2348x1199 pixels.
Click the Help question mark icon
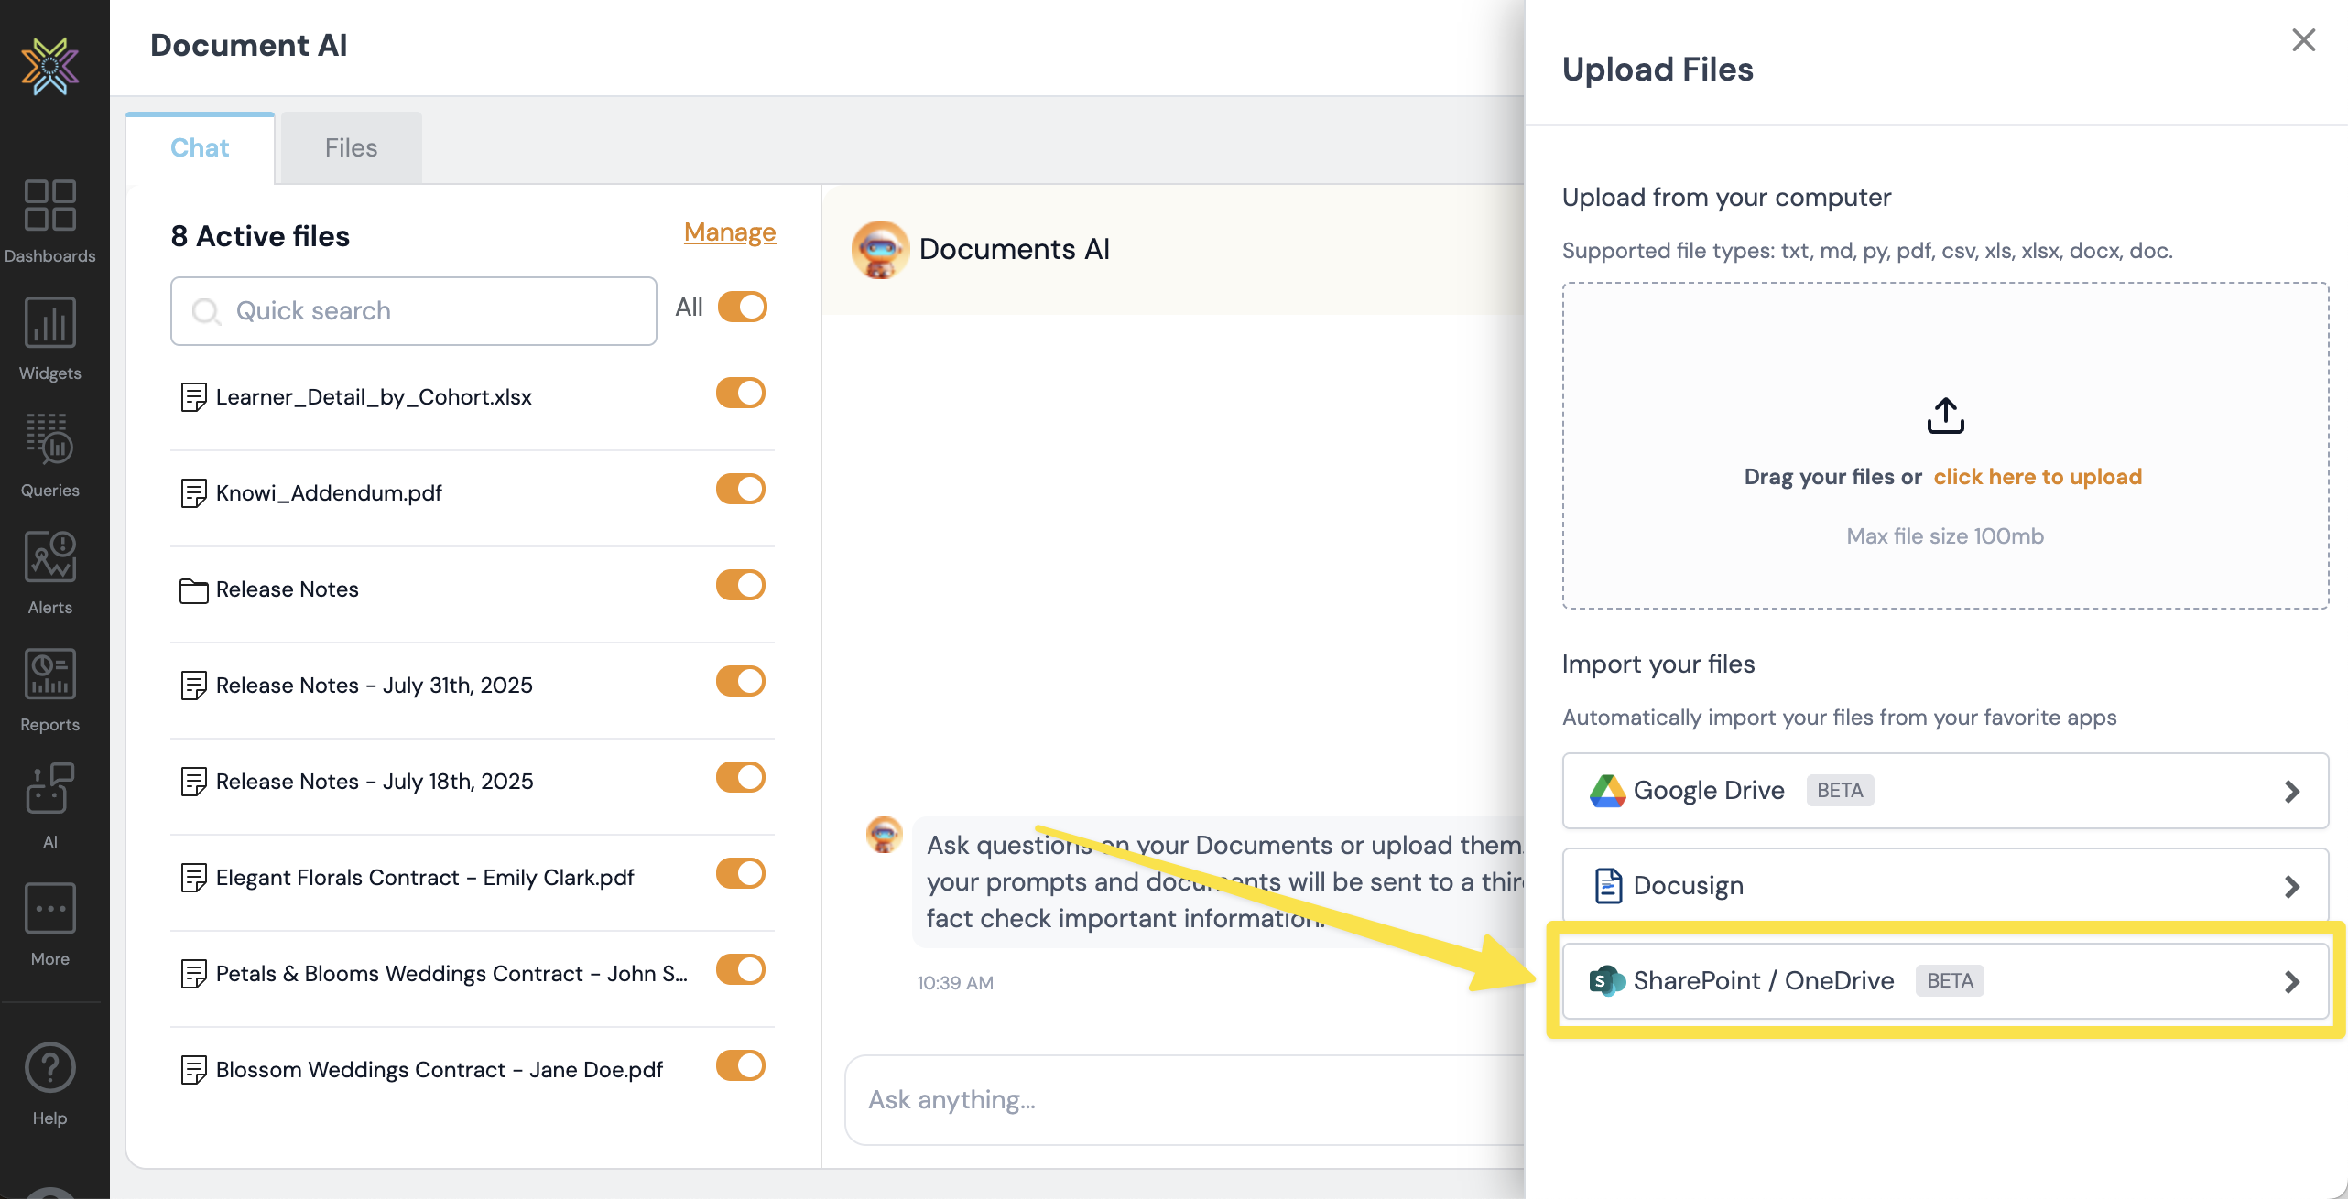(x=49, y=1067)
